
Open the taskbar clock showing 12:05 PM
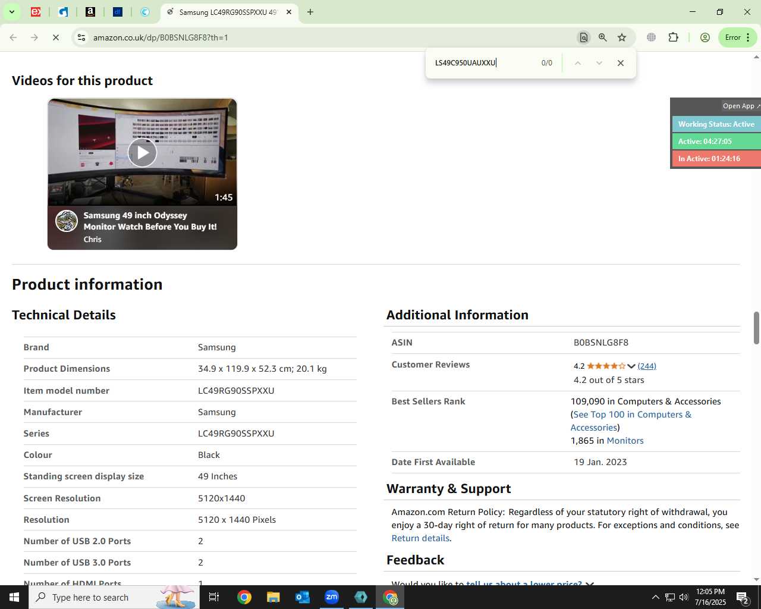(x=710, y=597)
